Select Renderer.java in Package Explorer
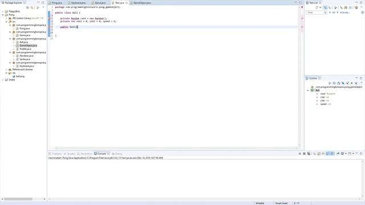Viewport: 365px width, 205px height. (26, 56)
